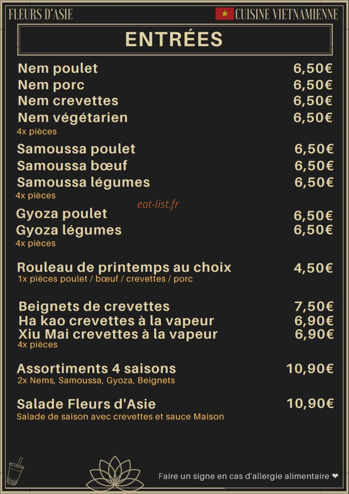Click Beignets de crevettes item

(94, 306)
